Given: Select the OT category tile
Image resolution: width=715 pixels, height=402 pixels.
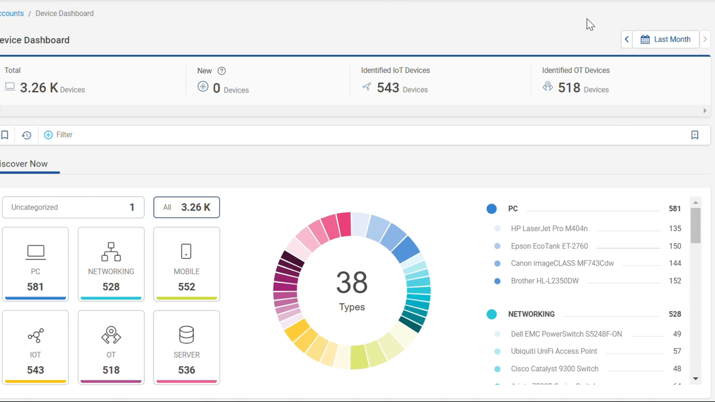Looking at the screenshot, I should tap(111, 347).
